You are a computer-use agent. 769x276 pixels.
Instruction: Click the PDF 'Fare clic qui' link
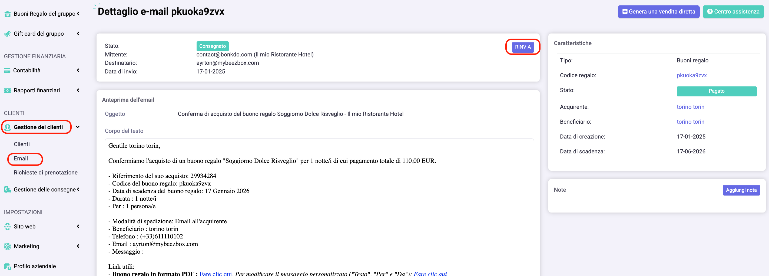pos(216,274)
